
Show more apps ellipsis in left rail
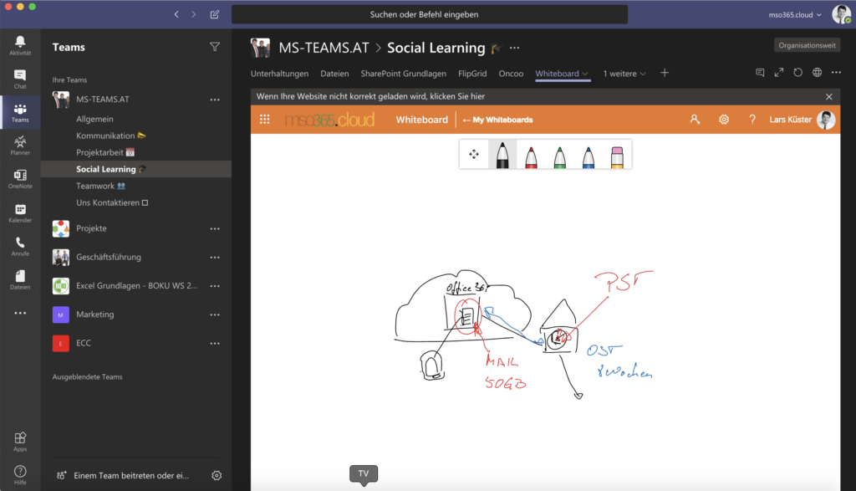click(x=20, y=313)
